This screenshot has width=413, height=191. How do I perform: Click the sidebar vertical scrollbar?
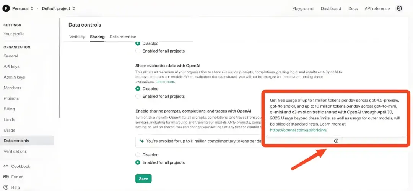click(x=59, y=68)
